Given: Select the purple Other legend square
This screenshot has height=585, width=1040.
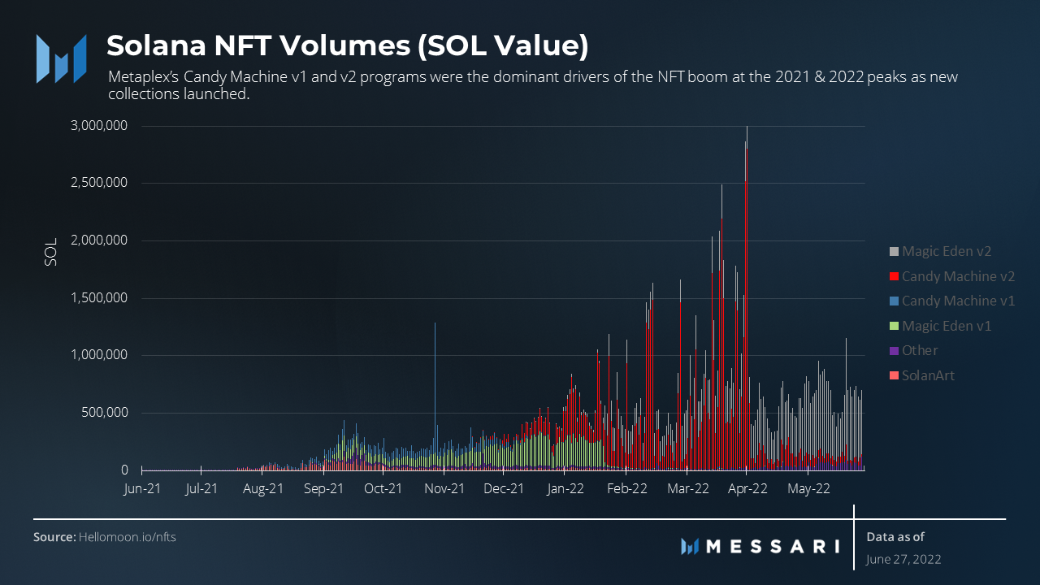Looking at the screenshot, I should pyautogui.click(x=895, y=350).
